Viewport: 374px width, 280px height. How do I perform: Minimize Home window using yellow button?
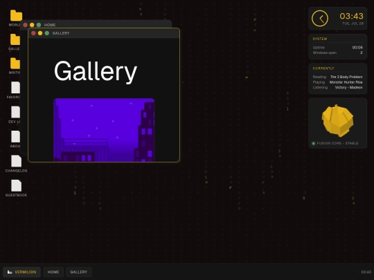[x=32, y=25]
